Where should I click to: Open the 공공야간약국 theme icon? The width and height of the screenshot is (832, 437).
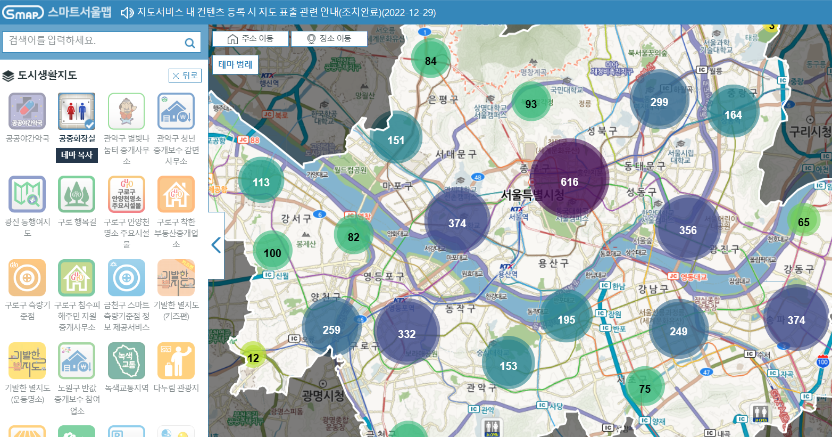click(x=27, y=111)
